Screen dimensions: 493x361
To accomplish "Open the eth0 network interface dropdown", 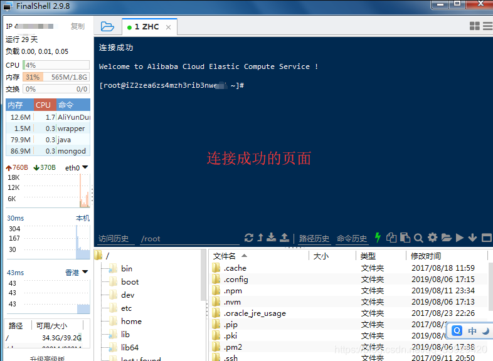I will point(77,168).
